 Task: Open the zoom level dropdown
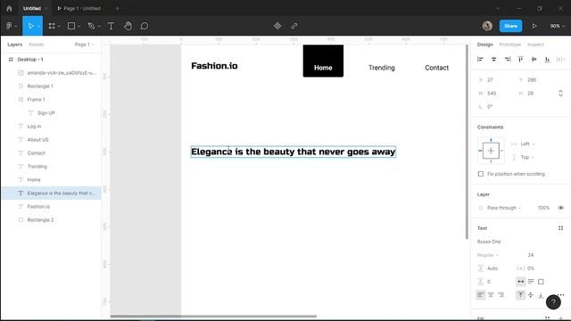click(557, 26)
